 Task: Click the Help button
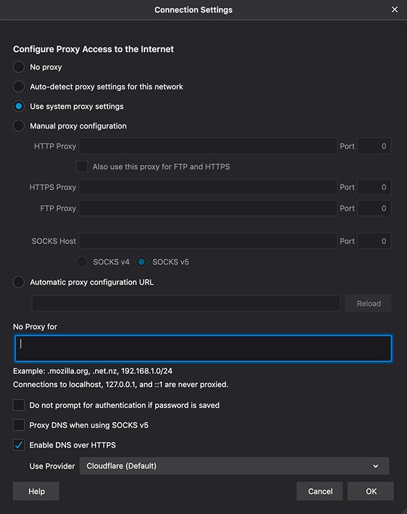pyautogui.click(x=36, y=491)
